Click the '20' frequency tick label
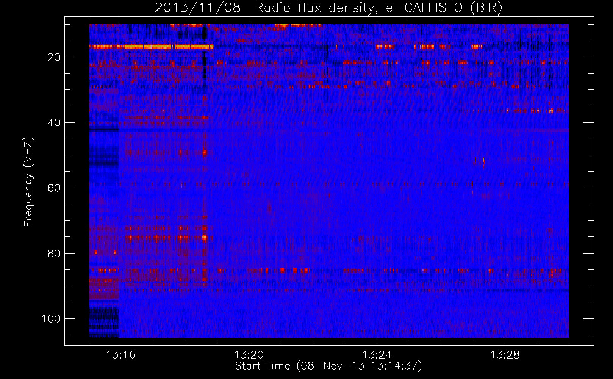613x379 pixels. pyautogui.click(x=55, y=57)
